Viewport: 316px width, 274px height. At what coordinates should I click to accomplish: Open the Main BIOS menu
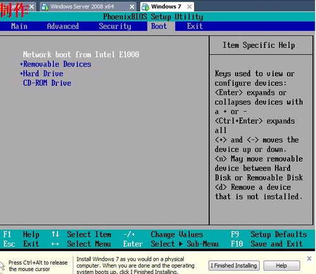[x=19, y=27]
